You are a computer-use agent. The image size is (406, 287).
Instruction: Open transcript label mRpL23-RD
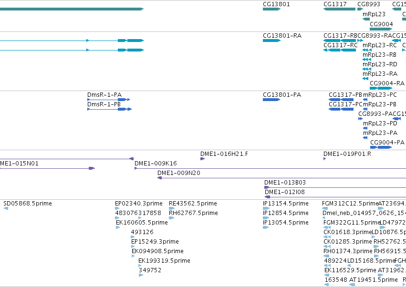(380, 64)
